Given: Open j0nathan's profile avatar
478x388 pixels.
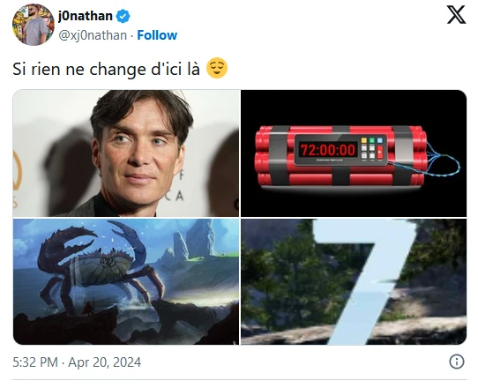Looking at the screenshot, I should coord(34,25).
